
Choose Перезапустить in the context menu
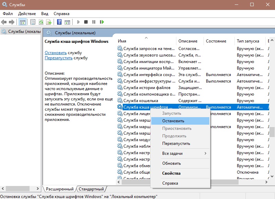[x=176, y=144]
